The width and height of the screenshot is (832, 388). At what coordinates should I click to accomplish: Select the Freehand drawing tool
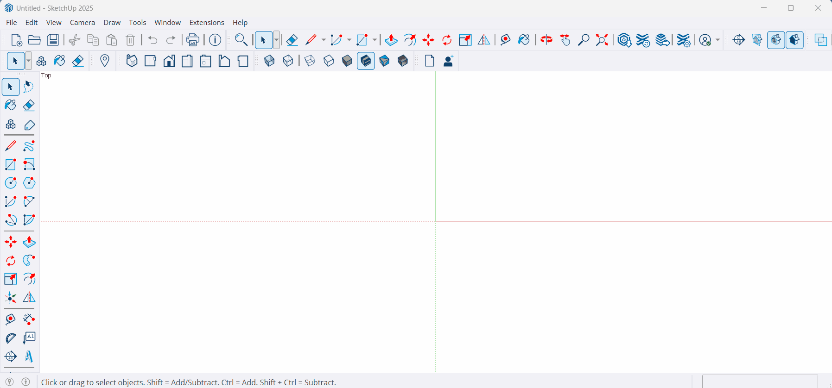tap(29, 146)
